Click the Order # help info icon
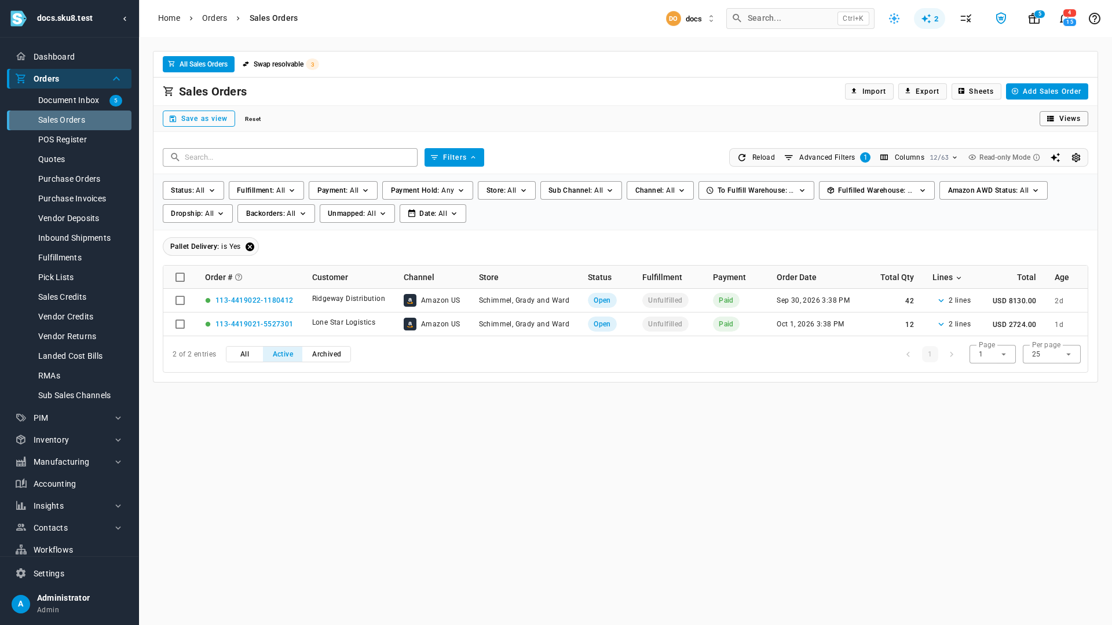The width and height of the screenshot is (1112, 625). click(x=239, y=277)
